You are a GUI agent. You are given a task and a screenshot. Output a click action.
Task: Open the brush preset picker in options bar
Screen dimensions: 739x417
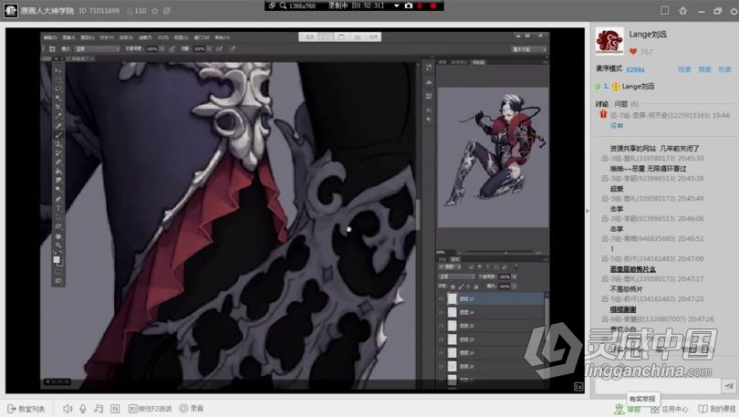[x=53, y=48]
